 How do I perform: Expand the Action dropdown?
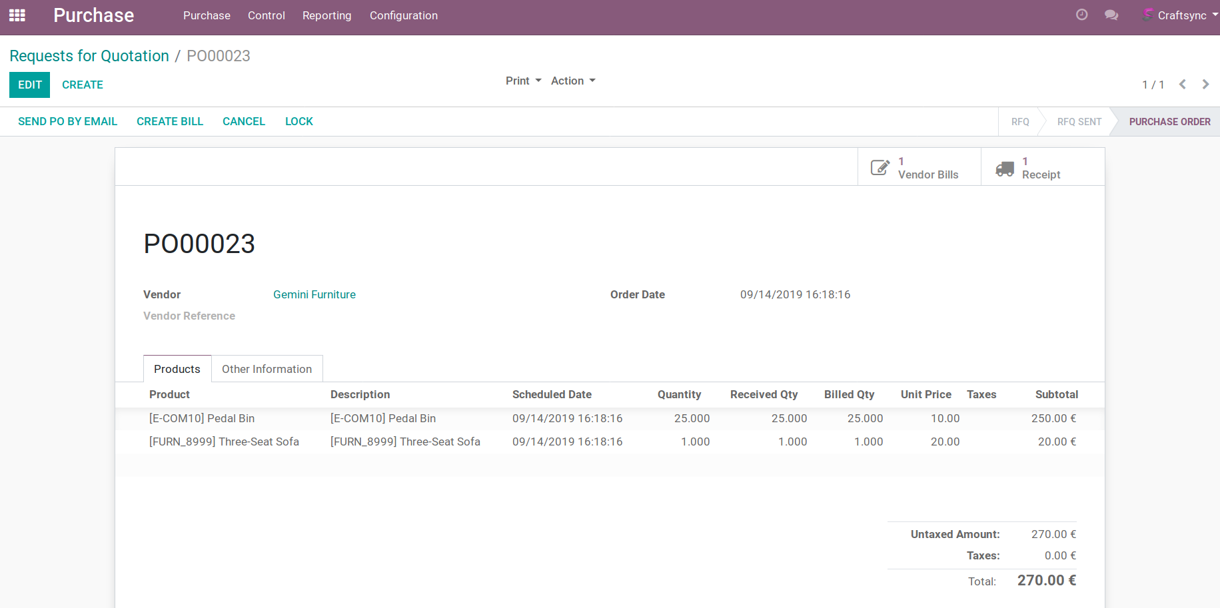pyautogui.click(x=573, y=81)
